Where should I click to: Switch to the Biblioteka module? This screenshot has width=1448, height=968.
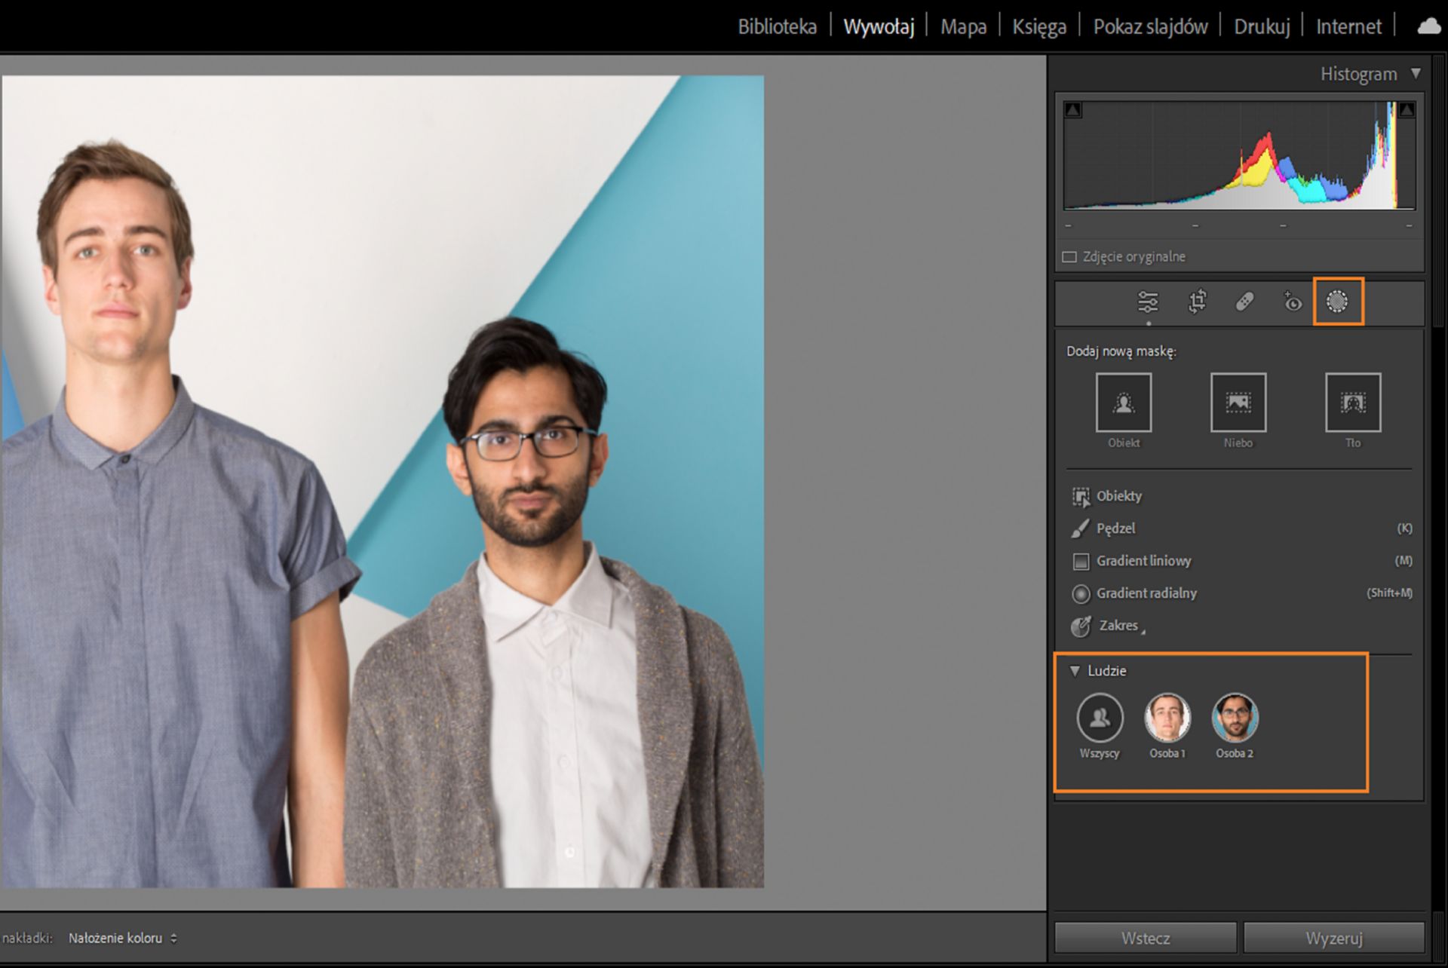(x=777, y=26)
